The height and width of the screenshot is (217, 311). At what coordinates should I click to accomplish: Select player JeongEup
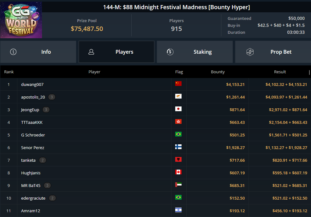(x=30, y=110)
